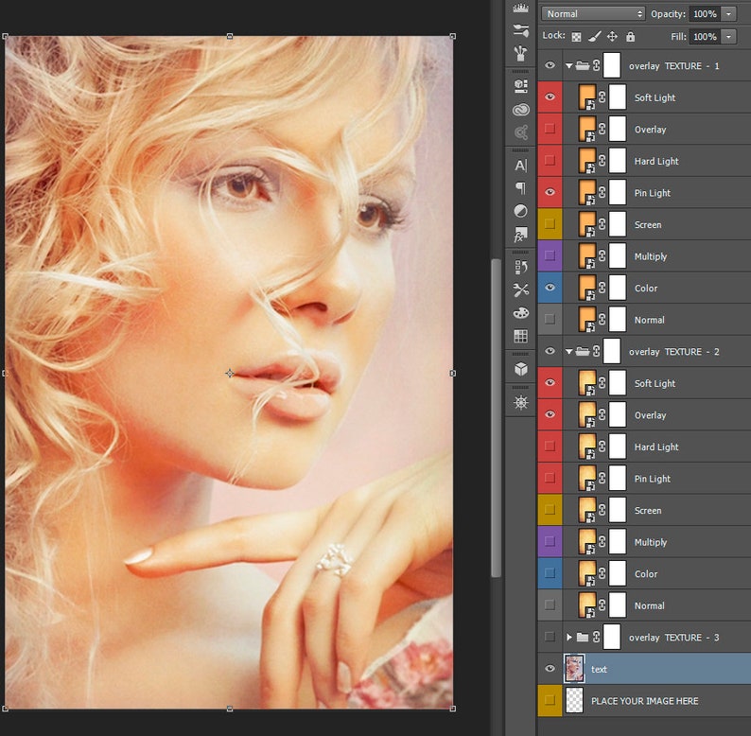Hide the Pin Light layer in TEXTURE 1
The image size is (751, 736).
coord(550,192)
